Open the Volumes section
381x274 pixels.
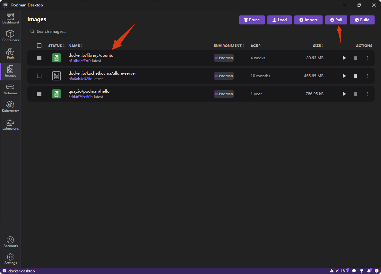pos(11,89)
